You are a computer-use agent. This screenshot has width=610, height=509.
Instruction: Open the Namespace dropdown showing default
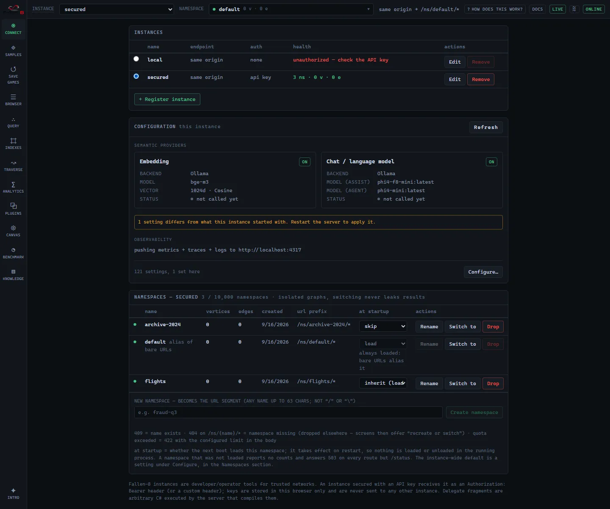click(291, 9)
